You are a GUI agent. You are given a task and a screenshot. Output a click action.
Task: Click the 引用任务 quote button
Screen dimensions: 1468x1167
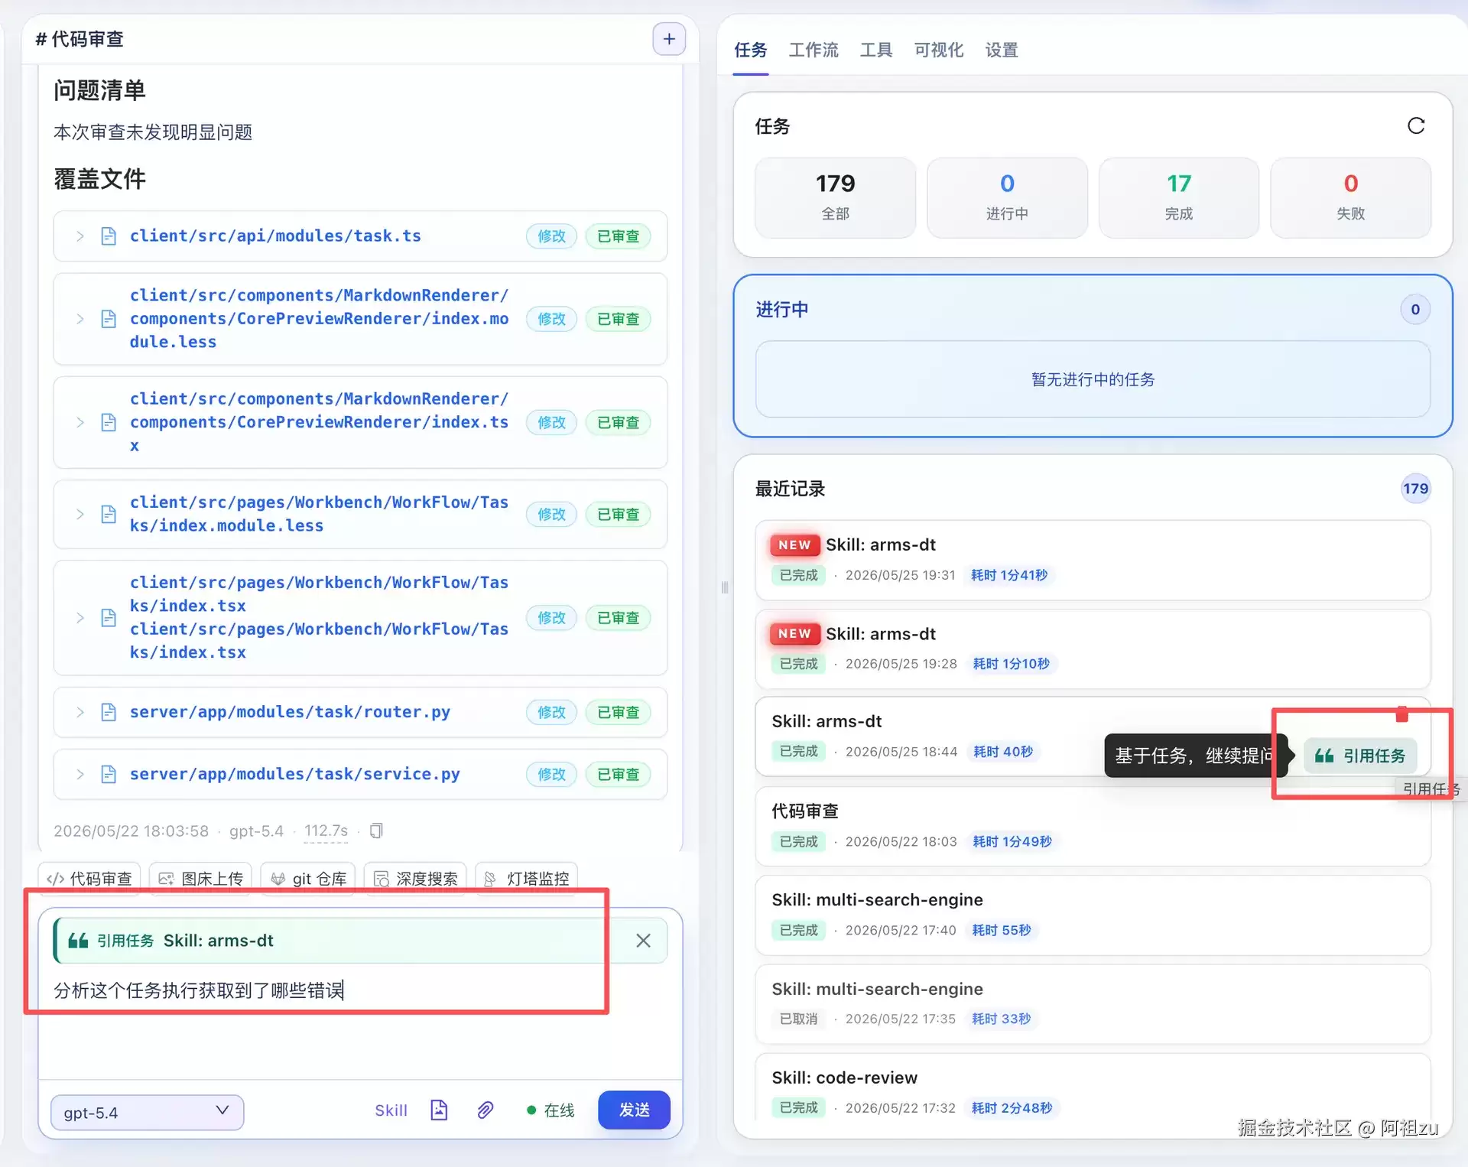1359,756
